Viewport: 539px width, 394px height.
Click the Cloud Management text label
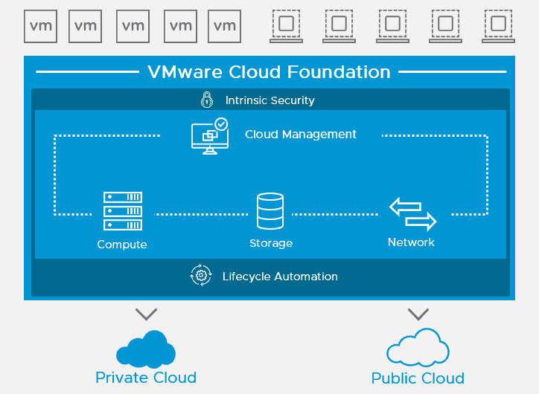[301, 135]
